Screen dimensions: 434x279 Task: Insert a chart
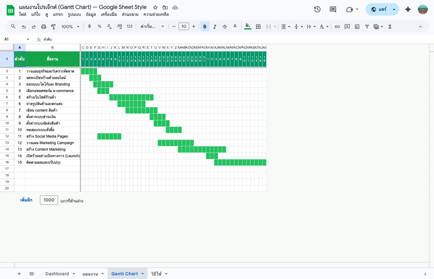pos(357,26)
